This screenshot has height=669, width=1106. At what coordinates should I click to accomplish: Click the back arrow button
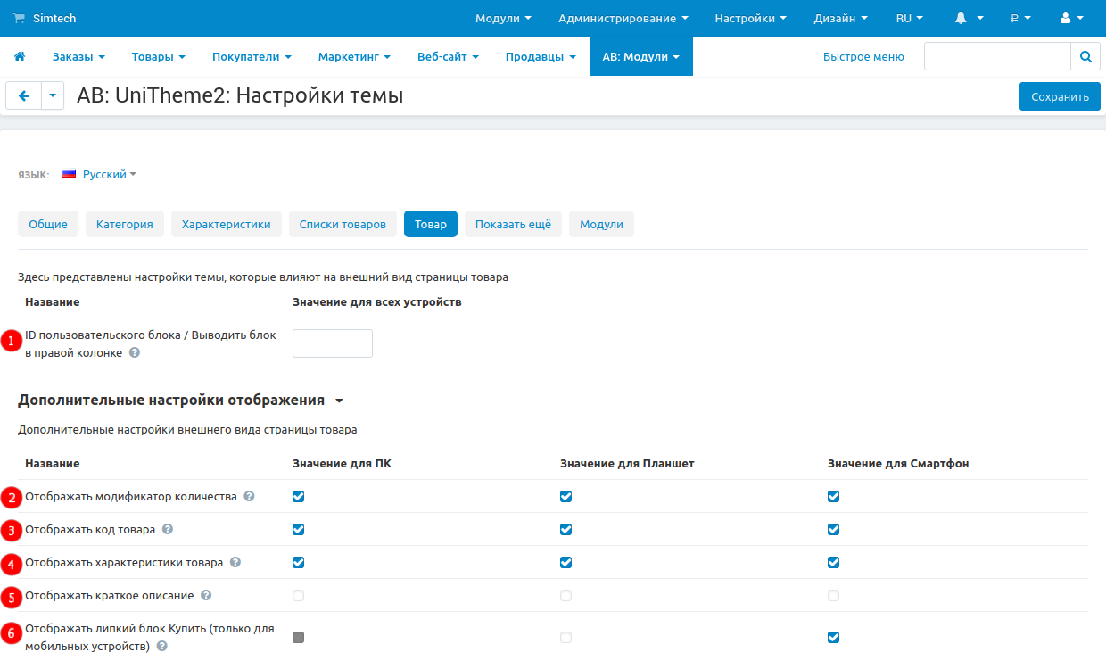(24, 96)
